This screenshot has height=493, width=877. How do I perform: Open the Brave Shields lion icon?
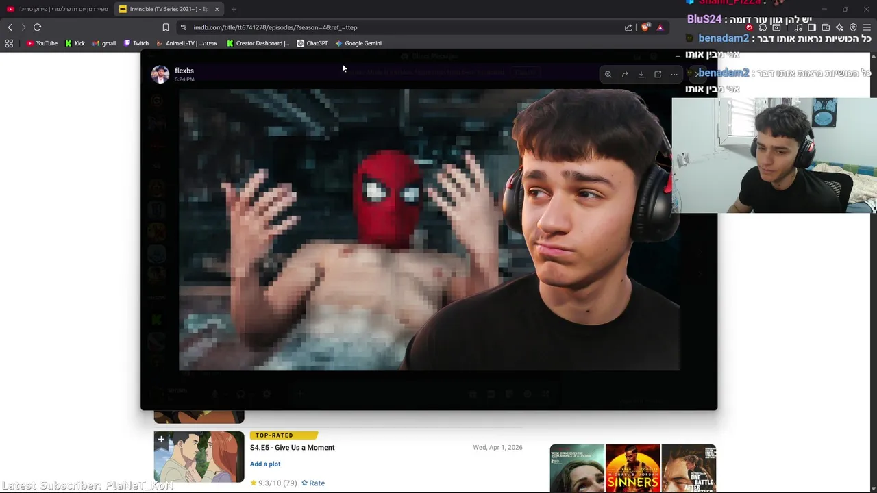(645, 27)
